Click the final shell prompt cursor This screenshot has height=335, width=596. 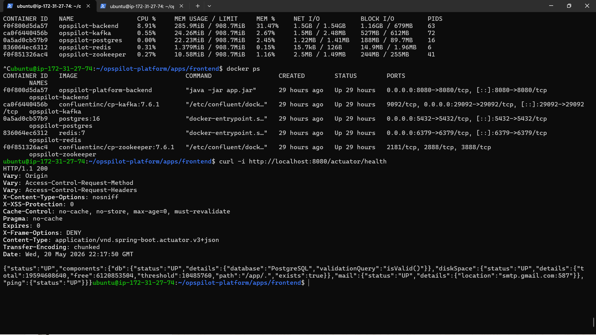point(309,283)
